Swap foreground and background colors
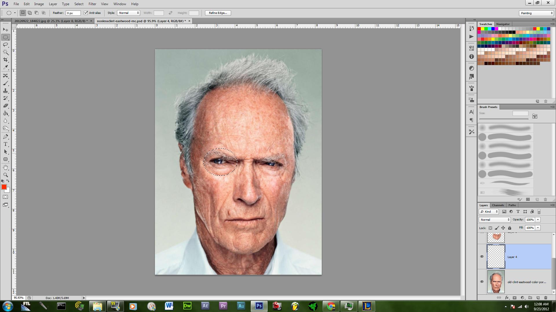This screenshot has width=556, height=312. (x=8, y=181)
